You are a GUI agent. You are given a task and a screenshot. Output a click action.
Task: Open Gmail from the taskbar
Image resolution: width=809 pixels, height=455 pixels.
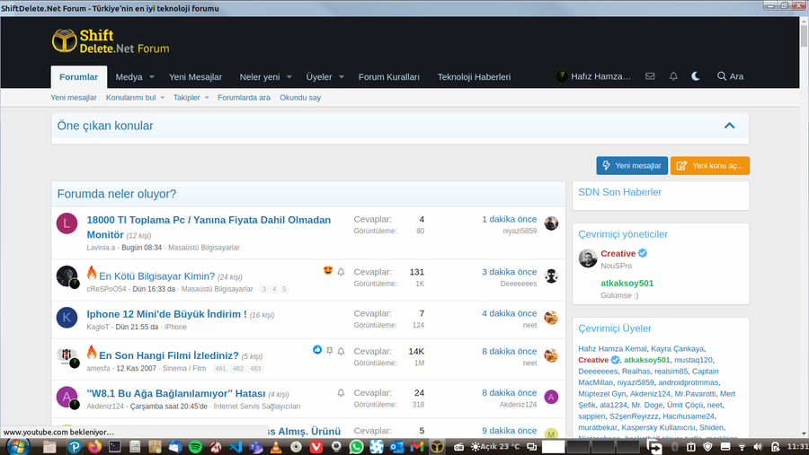click(x=417, y=447)
